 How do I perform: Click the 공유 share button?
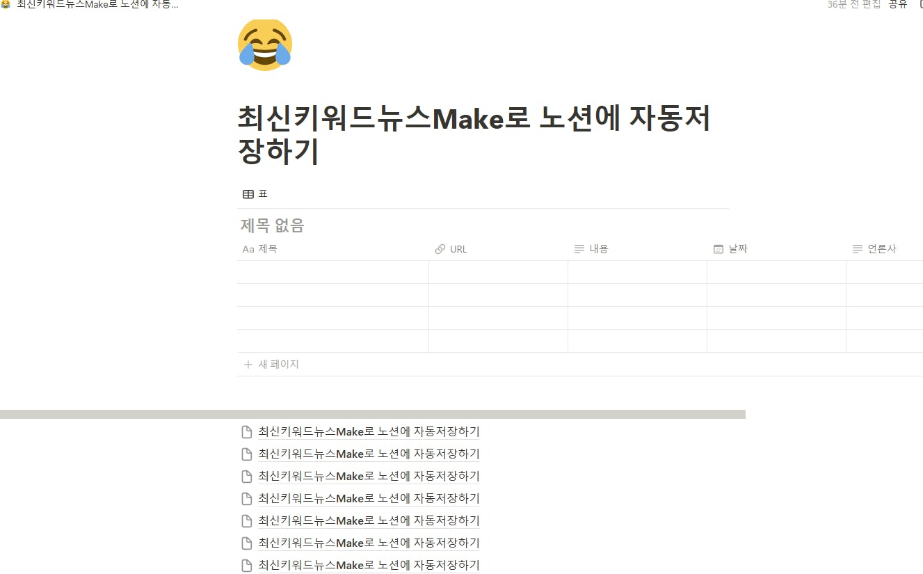tap(898, 4)
